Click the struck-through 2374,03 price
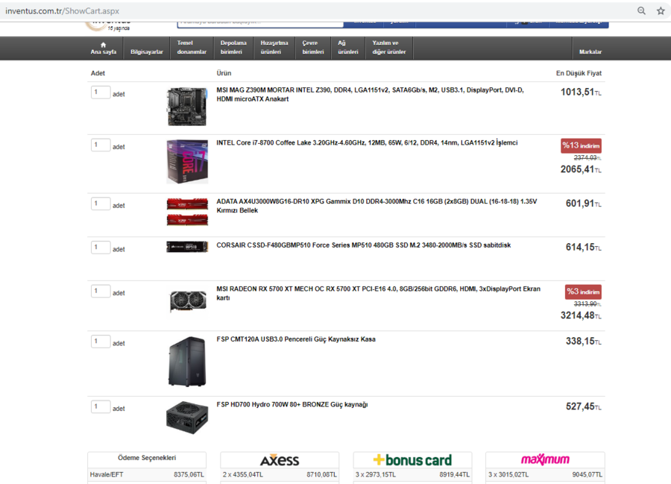 [587, 158]
